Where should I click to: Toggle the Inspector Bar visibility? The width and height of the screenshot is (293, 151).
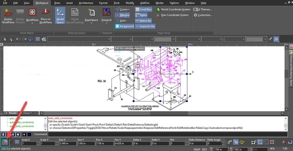145,26
